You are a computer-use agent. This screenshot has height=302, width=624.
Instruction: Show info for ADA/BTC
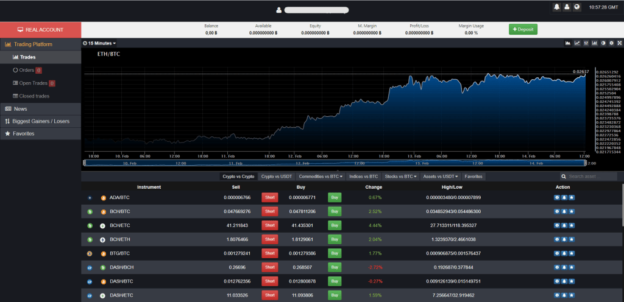[557, 197]
